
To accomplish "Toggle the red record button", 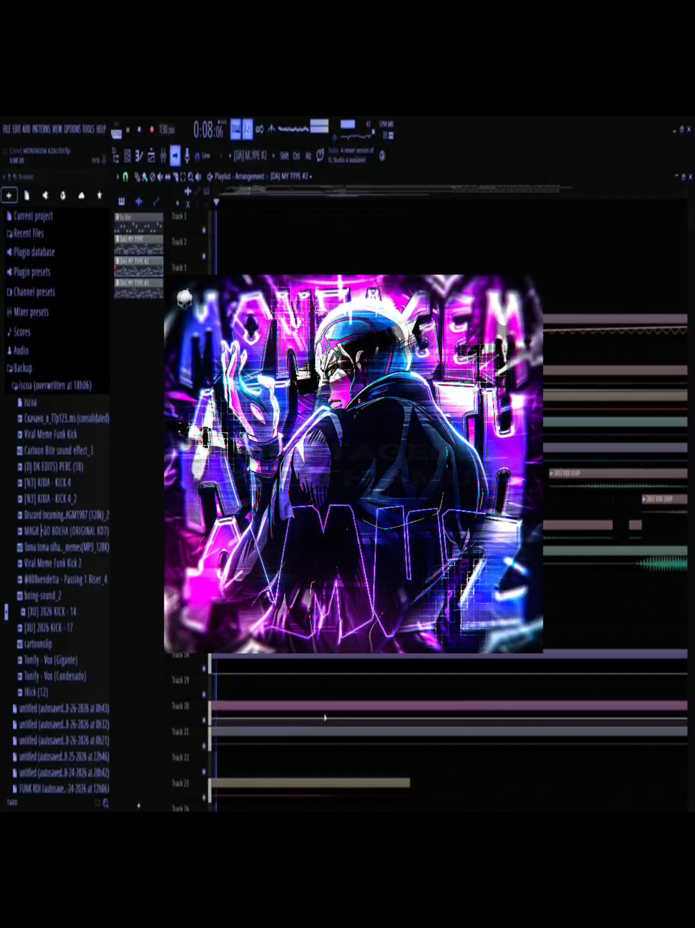I will coord(152,129).
